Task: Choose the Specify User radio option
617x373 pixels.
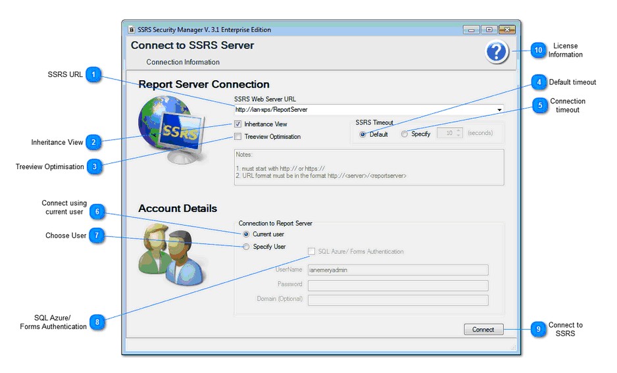Action: 246,247
